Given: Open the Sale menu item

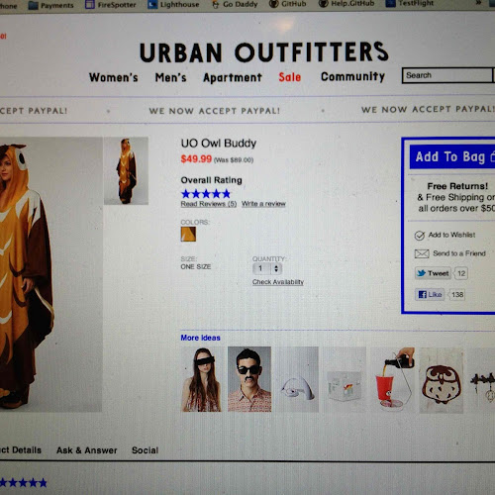Looking at the screenshot, I should (290, 77).
